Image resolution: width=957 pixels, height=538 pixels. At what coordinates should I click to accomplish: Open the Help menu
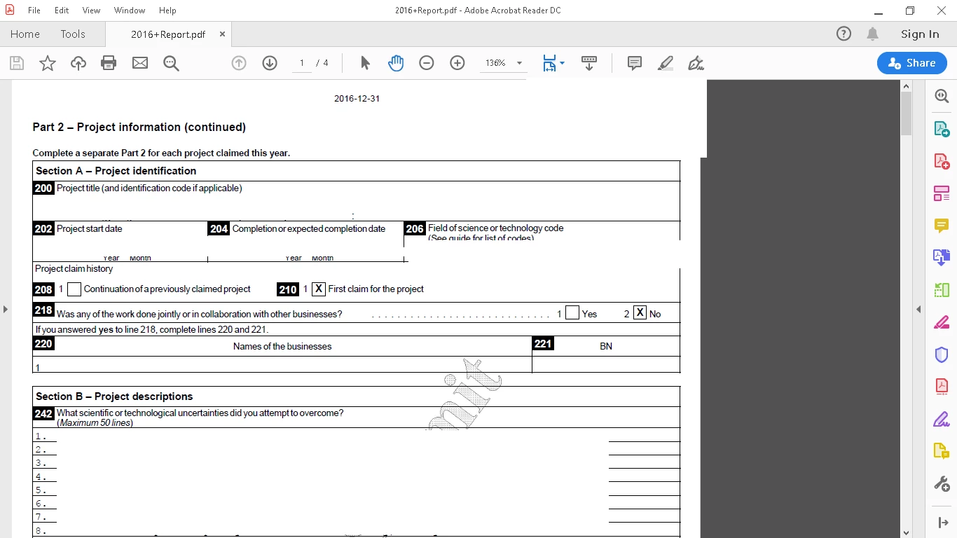click(167, 11)
